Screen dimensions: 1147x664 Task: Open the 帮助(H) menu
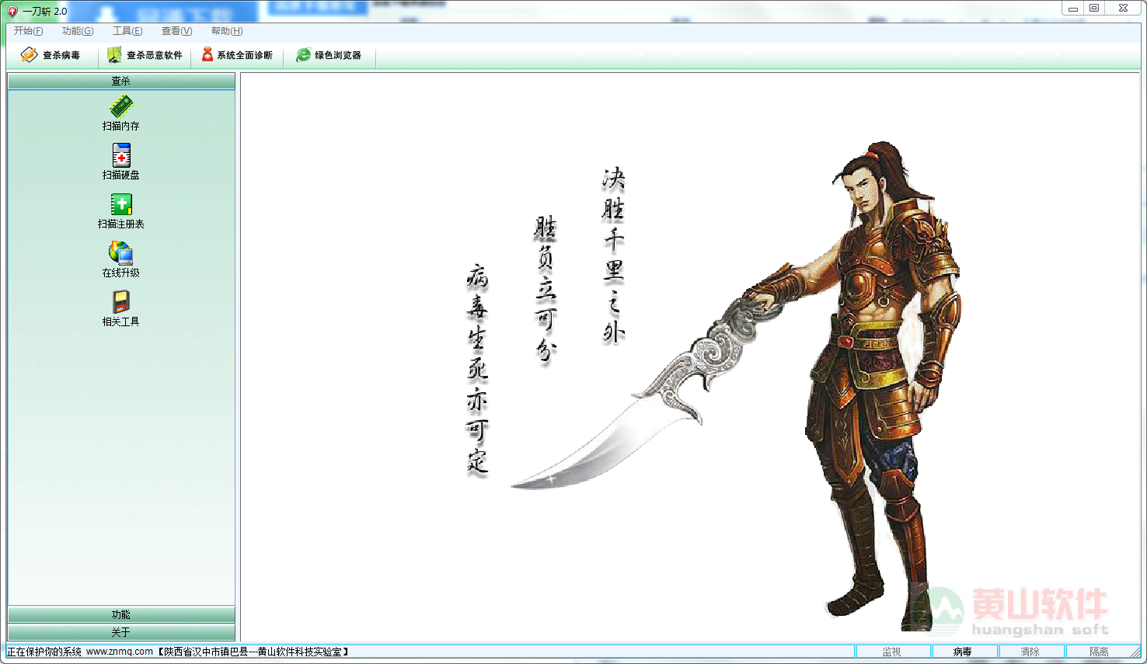(227, 31)
